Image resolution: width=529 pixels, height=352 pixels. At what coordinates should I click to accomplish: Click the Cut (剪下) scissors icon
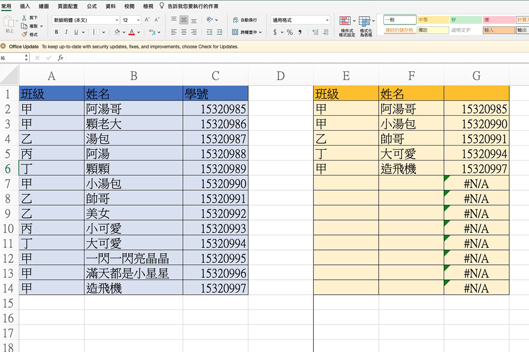click(x=25, y=18)
